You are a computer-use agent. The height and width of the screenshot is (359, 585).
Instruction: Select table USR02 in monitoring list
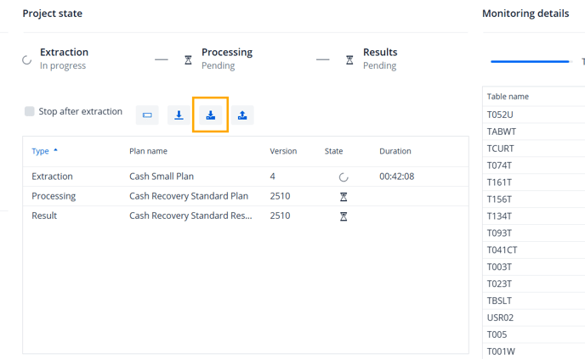501,317
